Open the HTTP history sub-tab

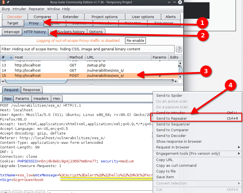pyautogui.click(x=35, y=32)
